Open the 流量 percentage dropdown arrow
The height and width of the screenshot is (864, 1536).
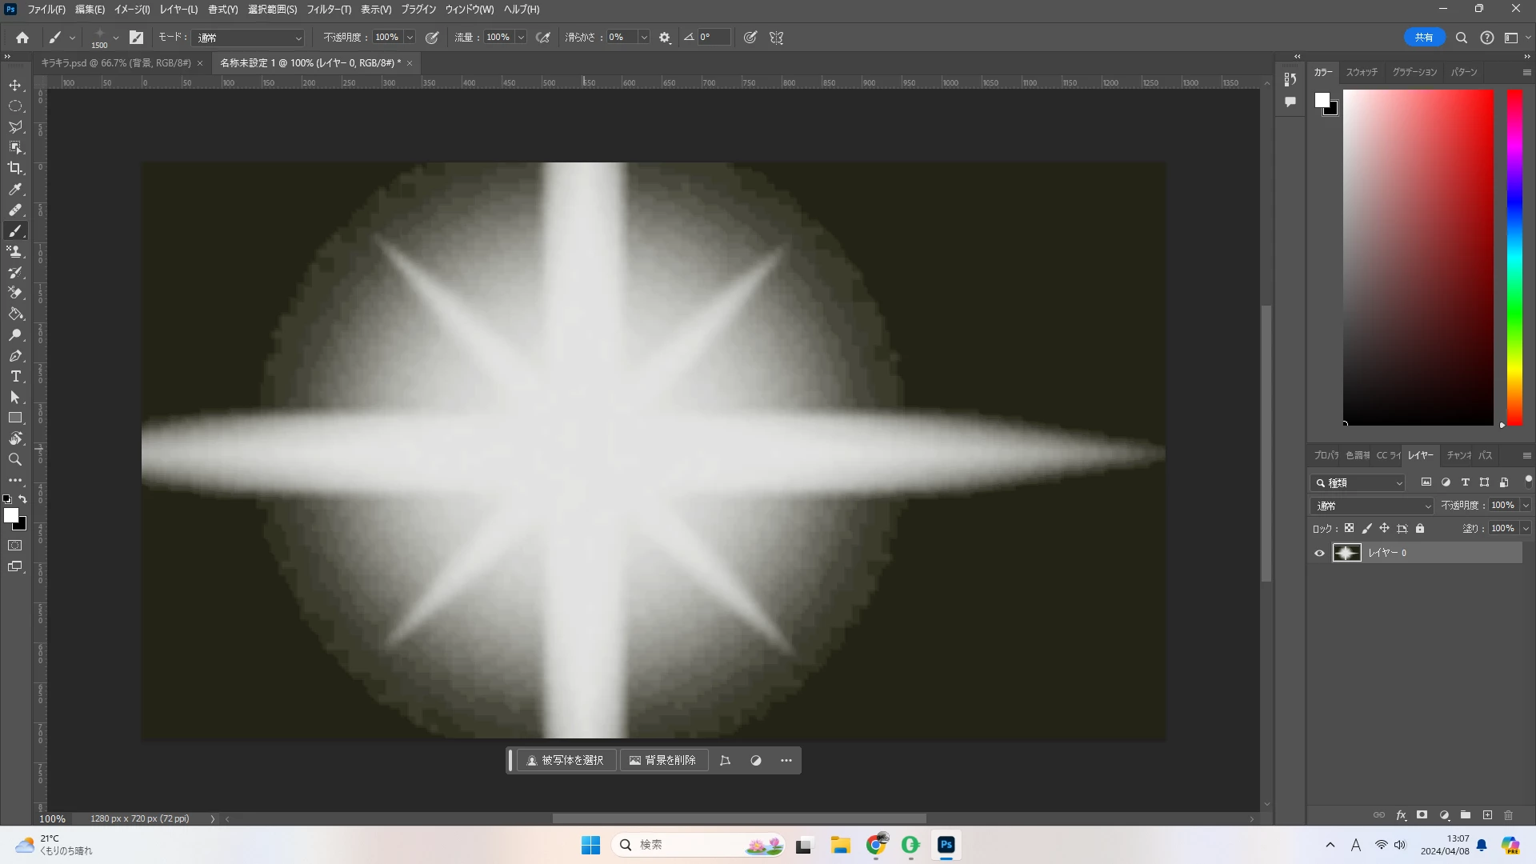click(x=521, y=38)
